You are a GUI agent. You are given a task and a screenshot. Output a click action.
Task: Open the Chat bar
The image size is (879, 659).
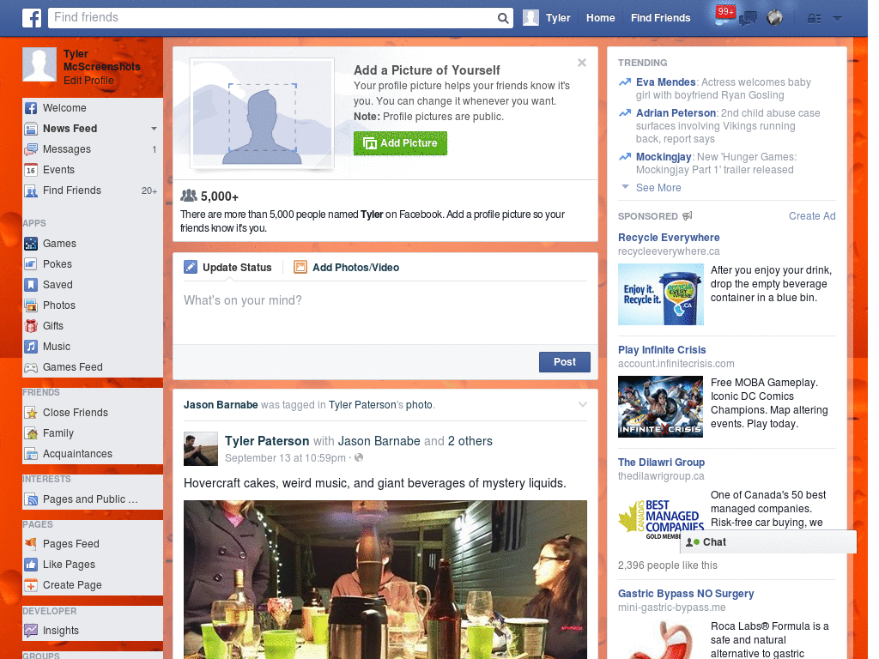coord(768,542)
